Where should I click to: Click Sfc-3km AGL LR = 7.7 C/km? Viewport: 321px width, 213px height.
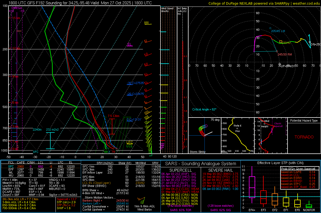point(20,199)
